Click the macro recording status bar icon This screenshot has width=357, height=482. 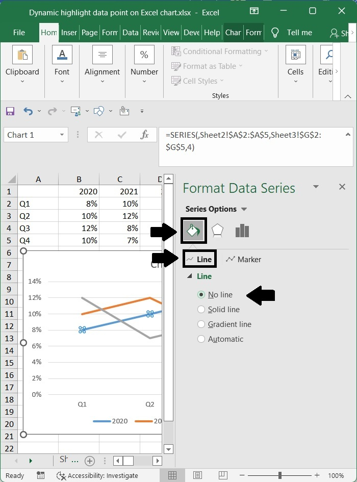click(x=41, y=475)
